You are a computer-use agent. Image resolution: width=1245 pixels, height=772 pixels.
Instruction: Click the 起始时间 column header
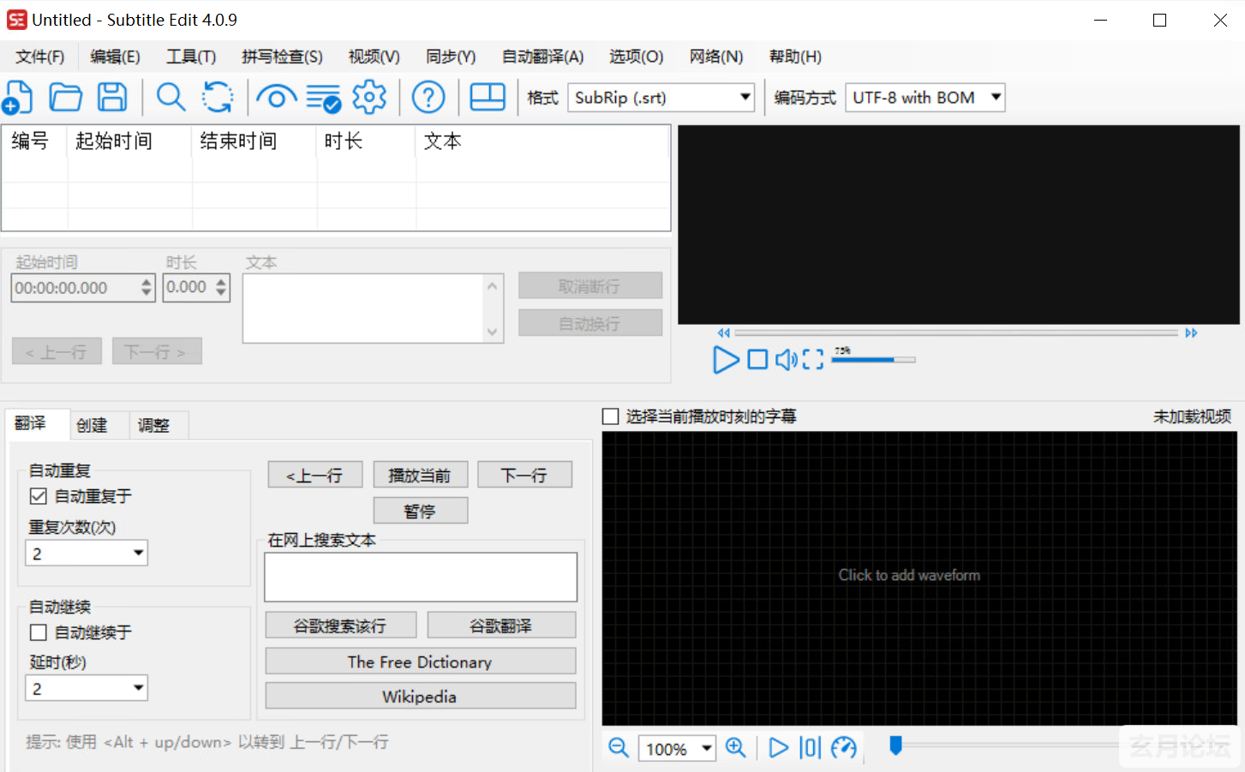(x=129, y=141)
